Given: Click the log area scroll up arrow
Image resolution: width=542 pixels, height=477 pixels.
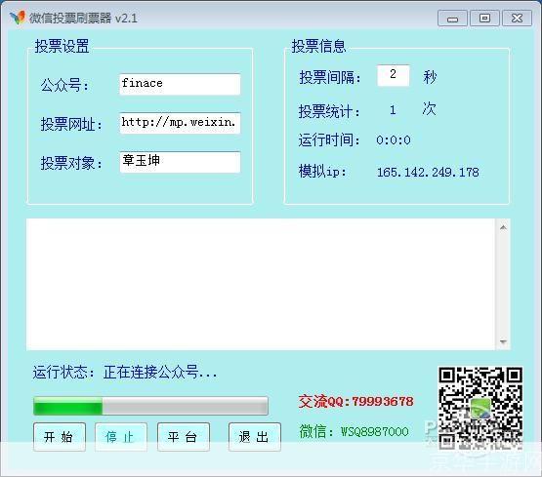Looking at the screenshot, I should point(503,227).
